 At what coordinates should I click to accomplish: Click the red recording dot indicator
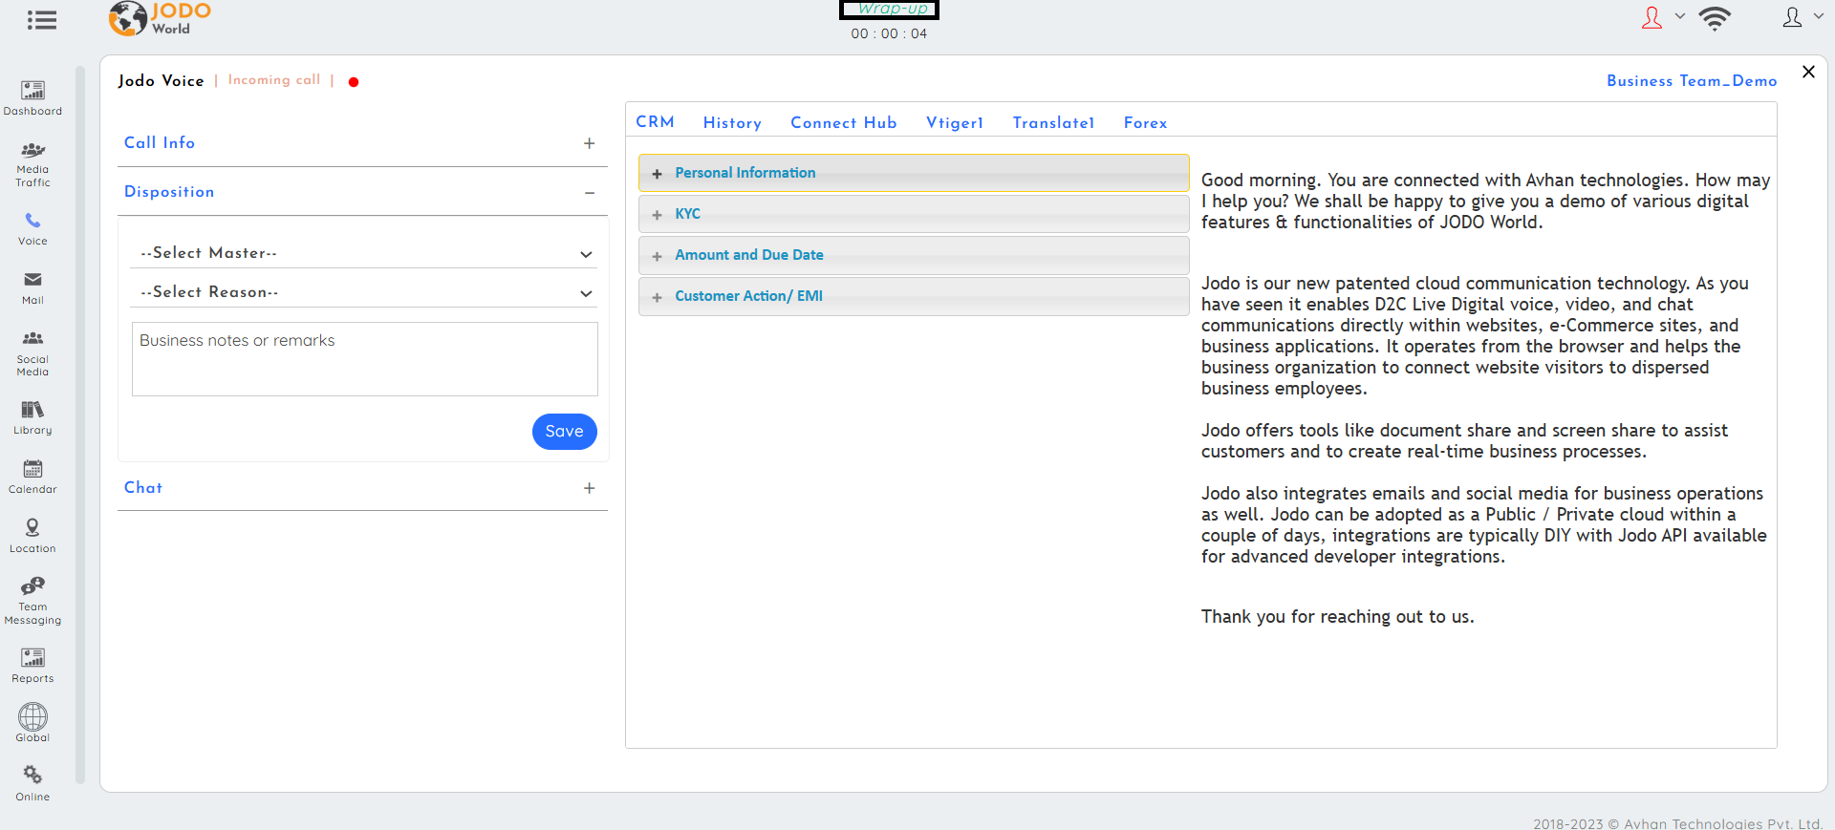tap(354, 82)
